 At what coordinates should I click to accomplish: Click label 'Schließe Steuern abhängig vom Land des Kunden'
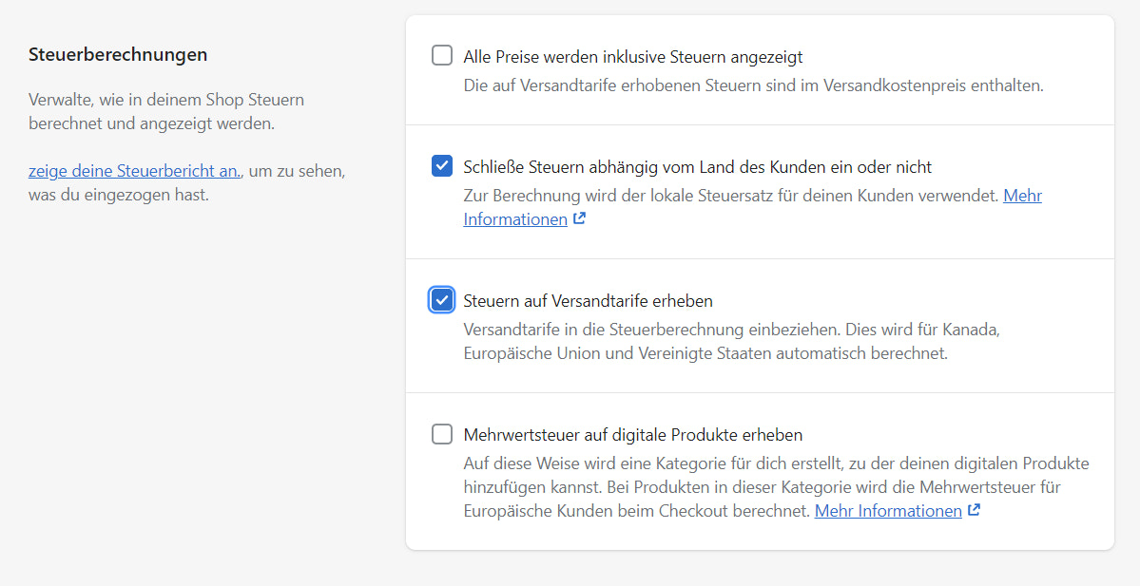click(697, 167)
